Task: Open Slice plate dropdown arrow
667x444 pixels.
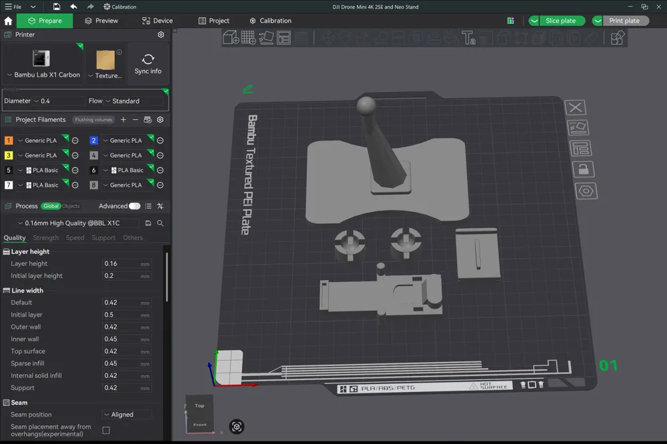Action: point(534,21)
